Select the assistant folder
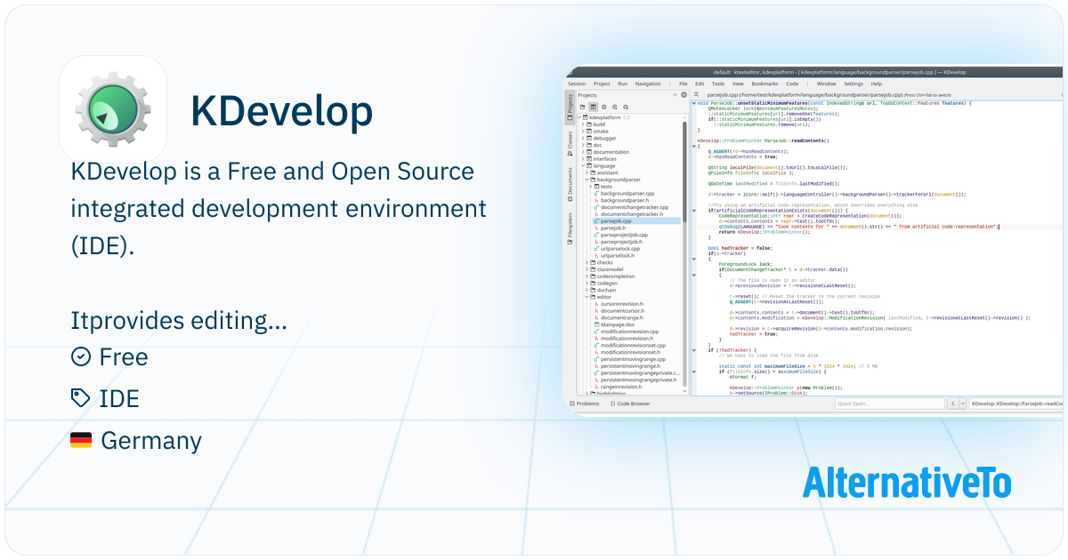The image size is (1068, 560). pos(606,172)
